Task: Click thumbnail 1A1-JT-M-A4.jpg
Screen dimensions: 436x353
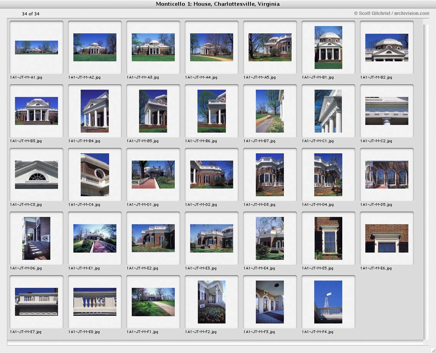Action: point(212,47)
